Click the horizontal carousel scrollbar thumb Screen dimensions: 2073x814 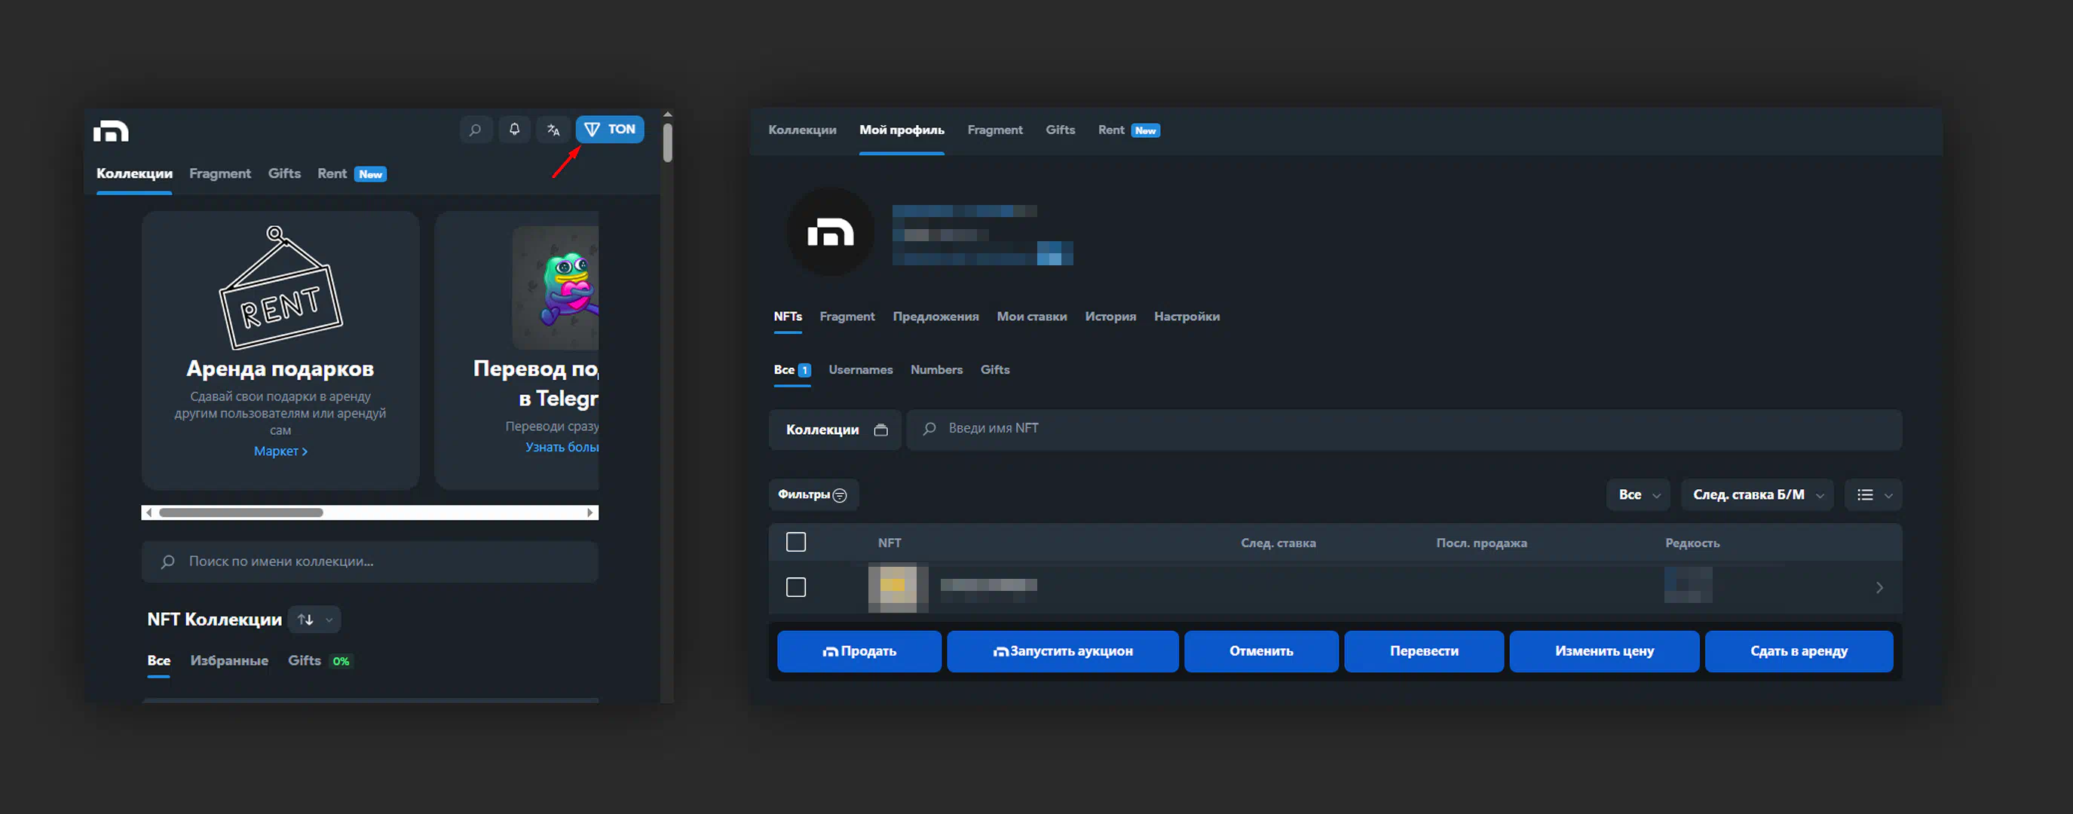(240, 513)
